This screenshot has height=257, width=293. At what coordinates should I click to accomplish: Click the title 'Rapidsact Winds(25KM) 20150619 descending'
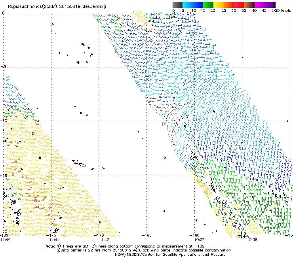tap(57, 7)
